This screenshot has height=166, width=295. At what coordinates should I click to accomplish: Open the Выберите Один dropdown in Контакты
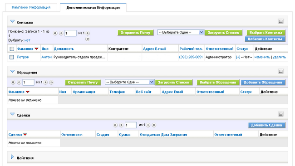click(x=181, y=33)
